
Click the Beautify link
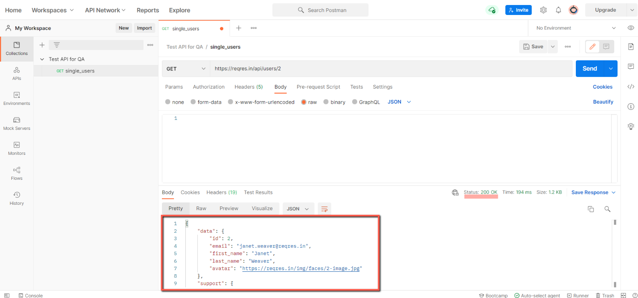603,102
